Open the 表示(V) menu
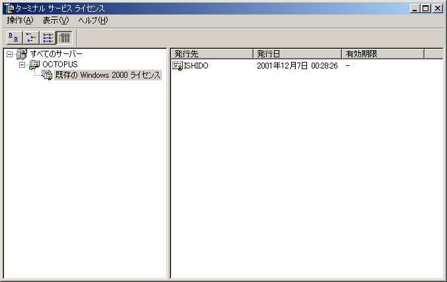Image resolution: width=447 pixels, height=282 pixels. click(55, 20)
